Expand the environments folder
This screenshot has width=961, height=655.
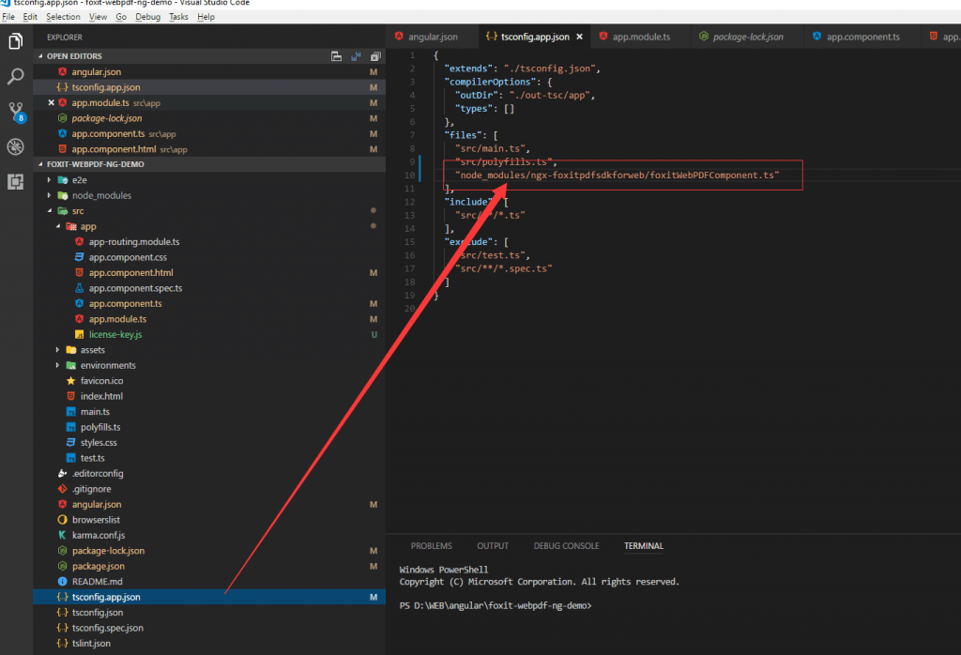58,365
